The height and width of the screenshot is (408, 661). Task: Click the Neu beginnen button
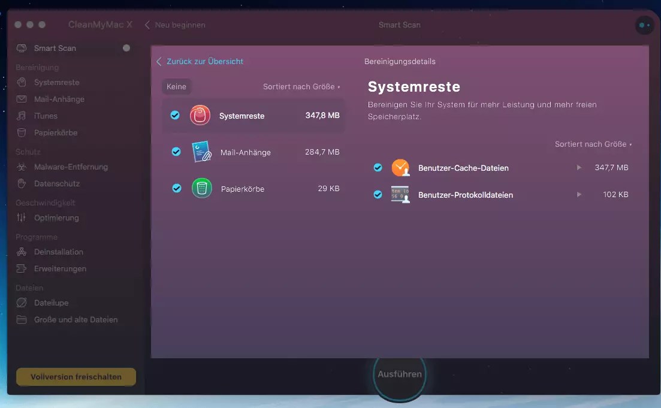[175, 25]
